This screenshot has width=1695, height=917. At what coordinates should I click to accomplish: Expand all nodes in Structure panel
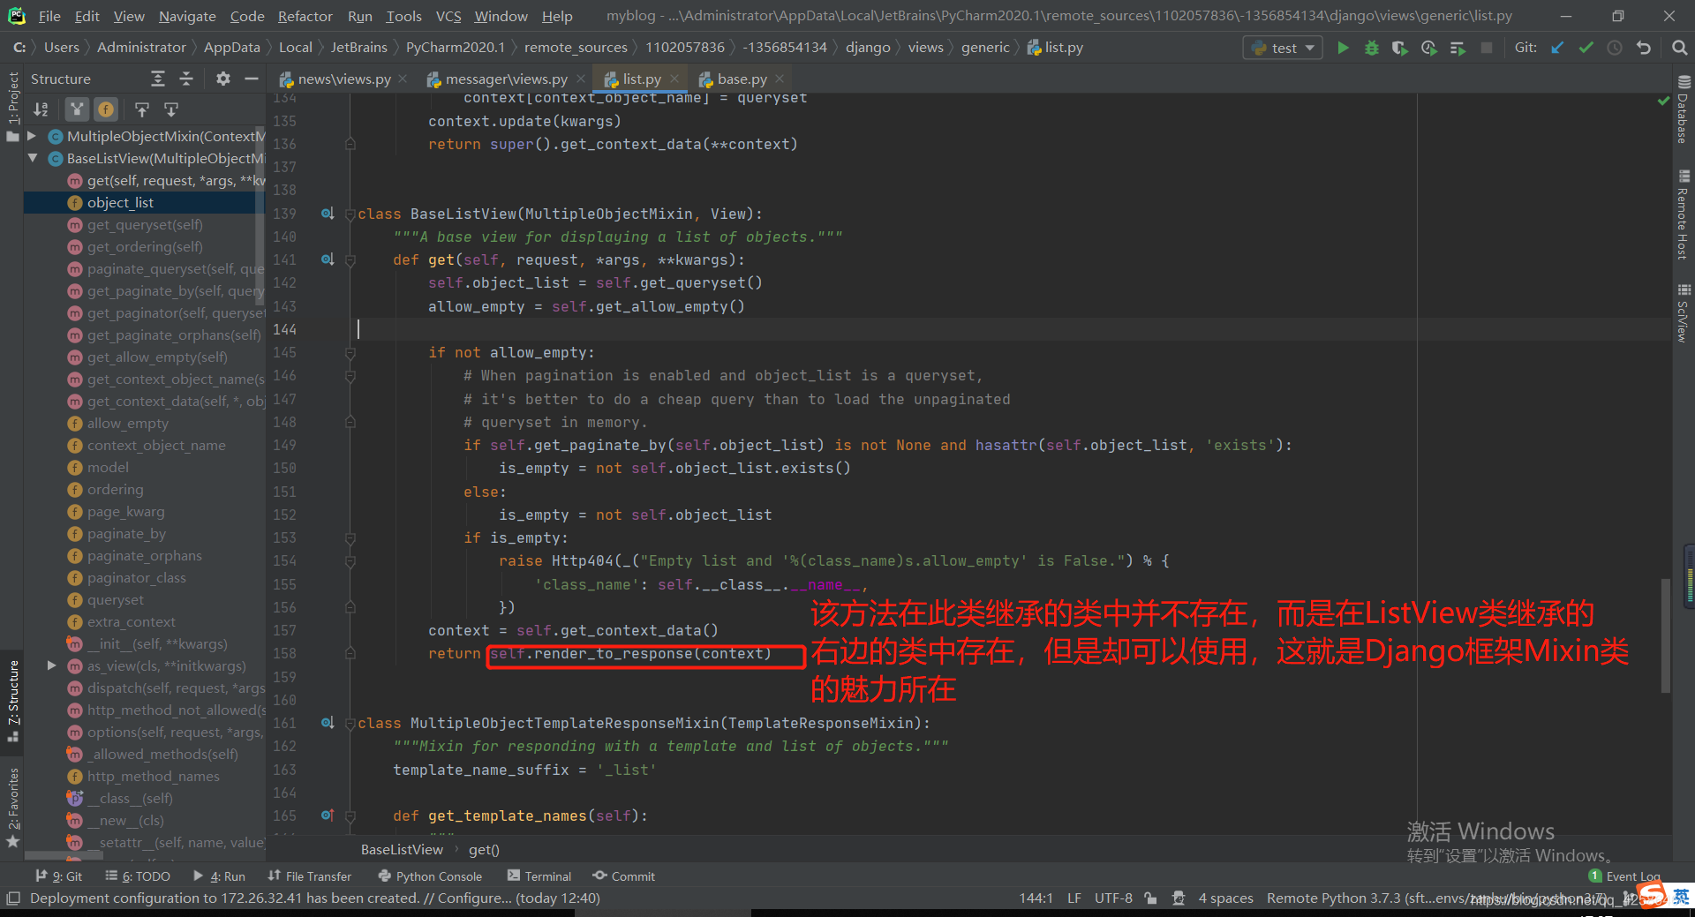(158, 79)
